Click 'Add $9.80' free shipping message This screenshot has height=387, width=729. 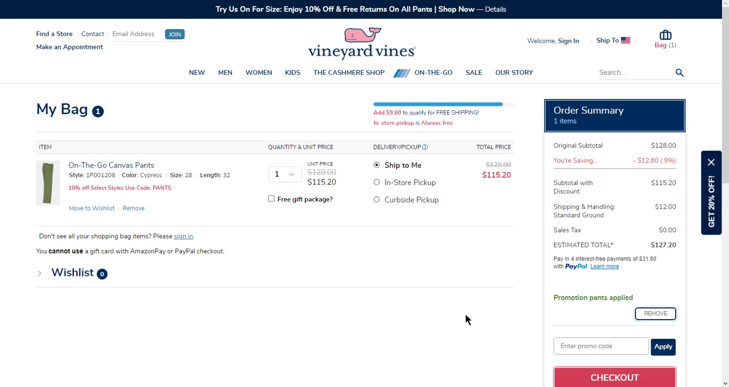426,113
